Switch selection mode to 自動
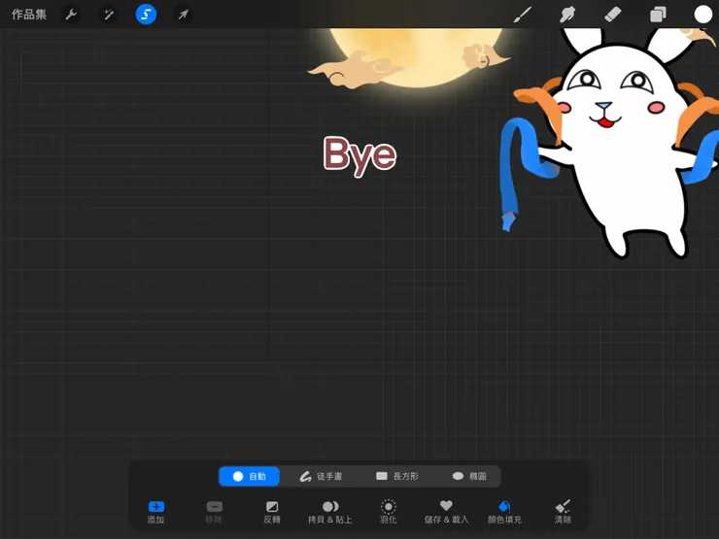Viewport: 719px width, 539px height. [x=249, y=476]
